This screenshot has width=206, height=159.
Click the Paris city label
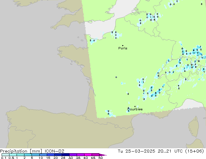123,48
